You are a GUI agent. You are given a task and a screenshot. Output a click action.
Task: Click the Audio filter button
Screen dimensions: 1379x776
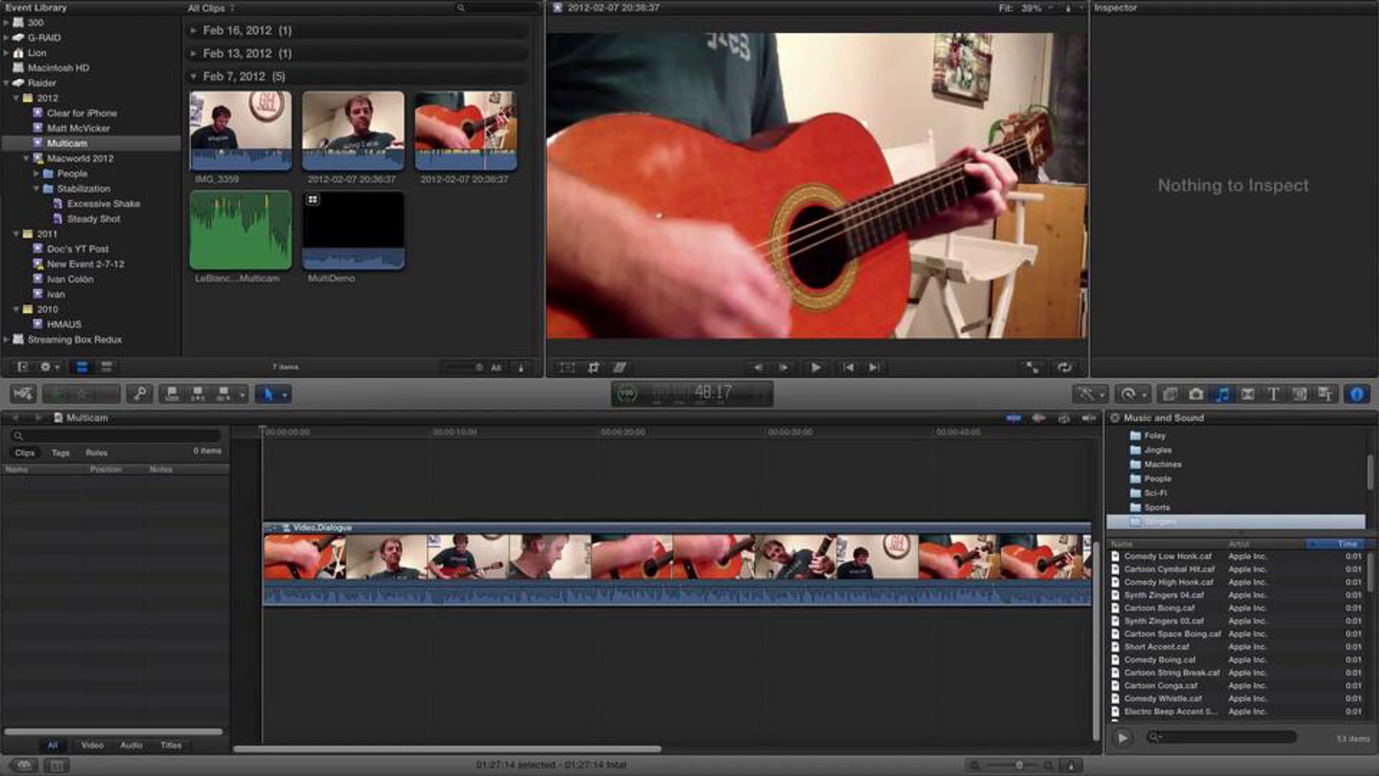click(131, 745)
